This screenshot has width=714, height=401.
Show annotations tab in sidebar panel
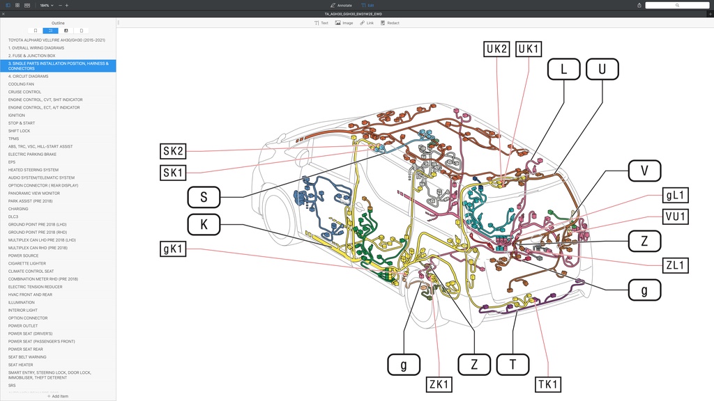(66, 31)
